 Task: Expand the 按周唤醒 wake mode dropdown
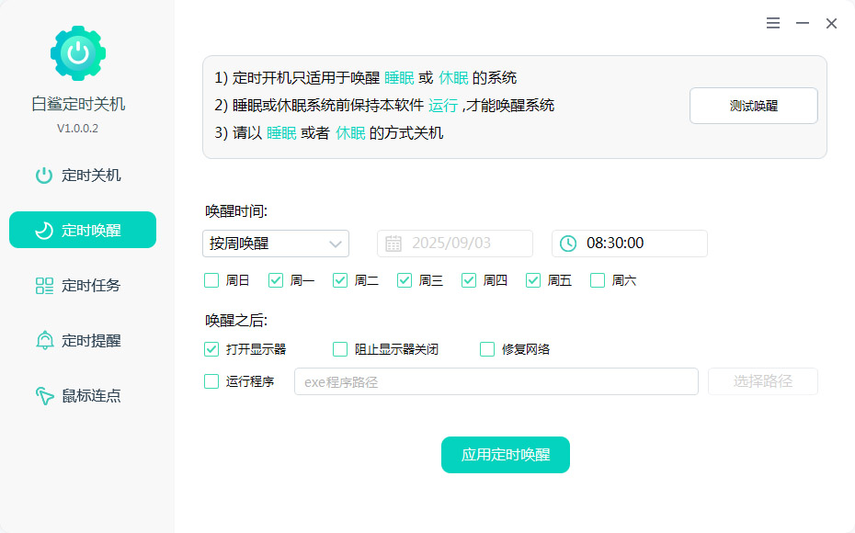pos(275,244)
